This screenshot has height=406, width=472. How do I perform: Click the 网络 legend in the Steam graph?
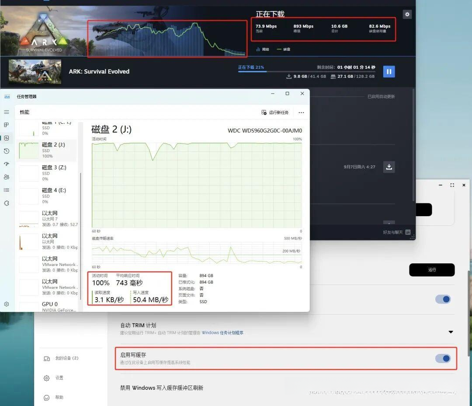pyautogui.click(x=263, y=49)
